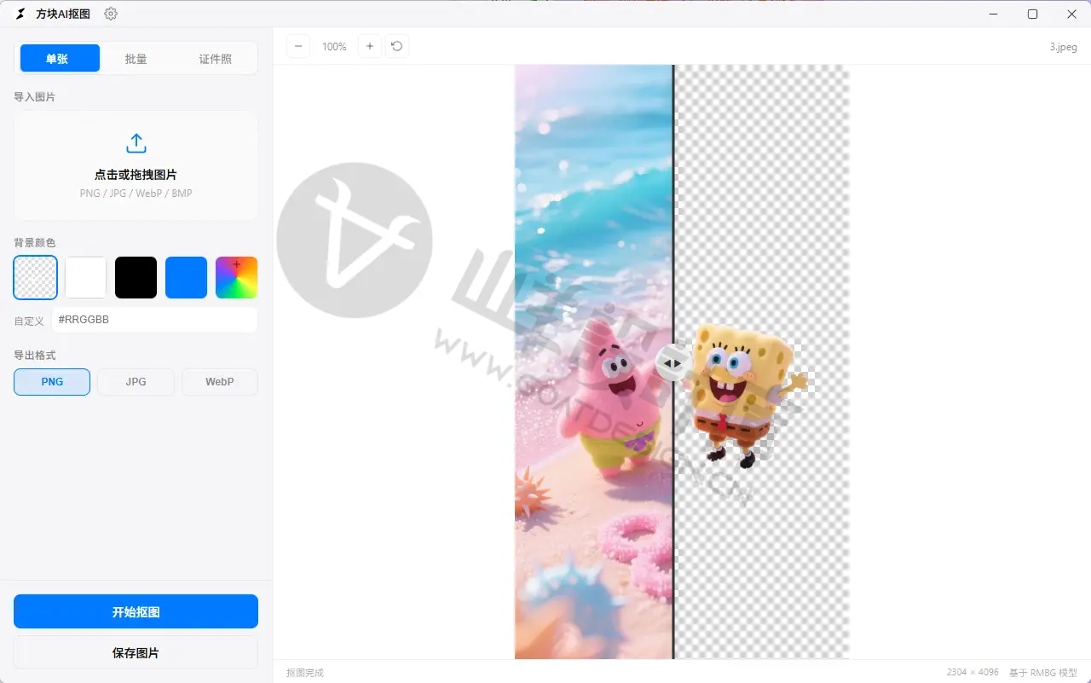Switch to the 批量 tab

coord(136,59)
